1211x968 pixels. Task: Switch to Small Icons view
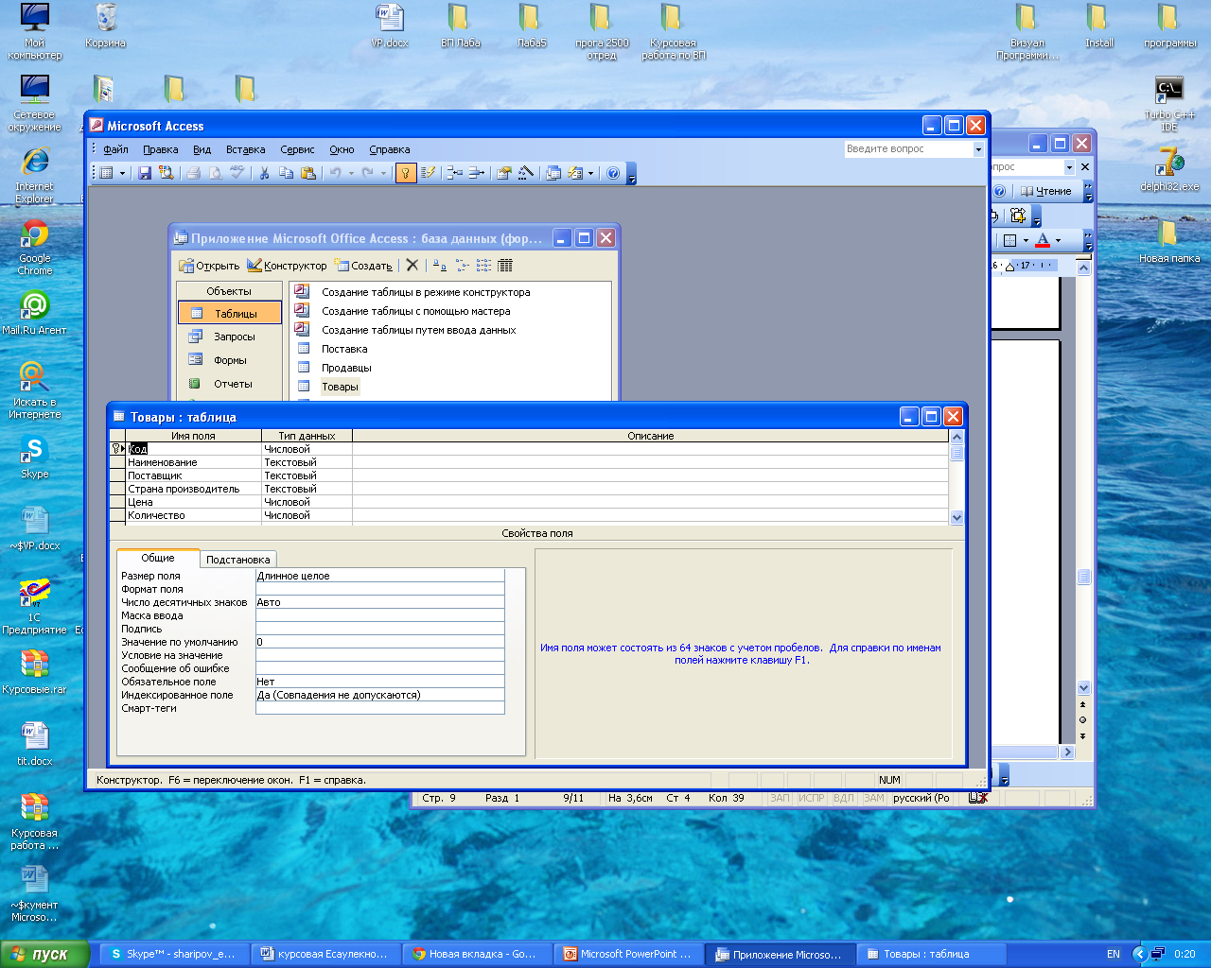click(x=462, y=266)
